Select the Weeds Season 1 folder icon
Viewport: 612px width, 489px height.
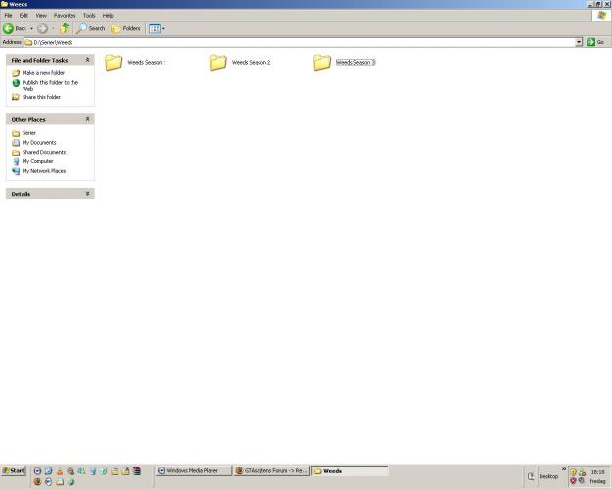point(114,63)
